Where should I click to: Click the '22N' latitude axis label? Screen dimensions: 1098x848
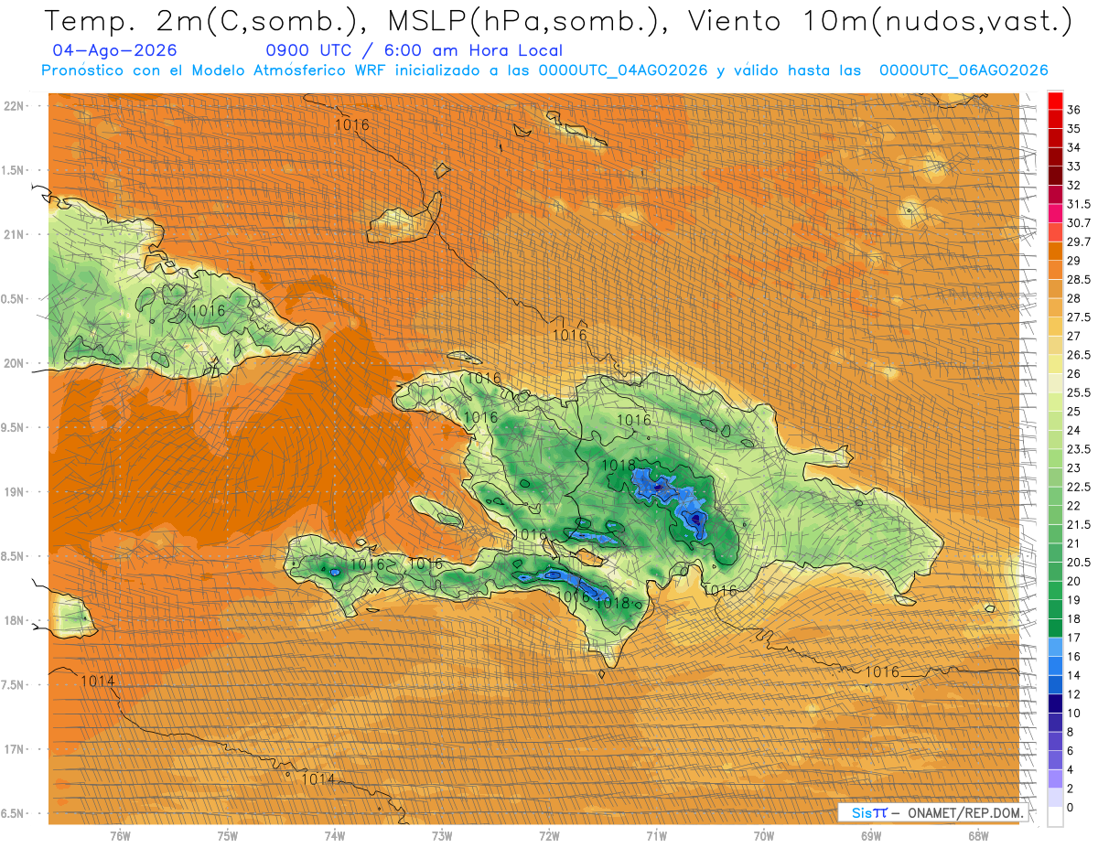(16, 106)
